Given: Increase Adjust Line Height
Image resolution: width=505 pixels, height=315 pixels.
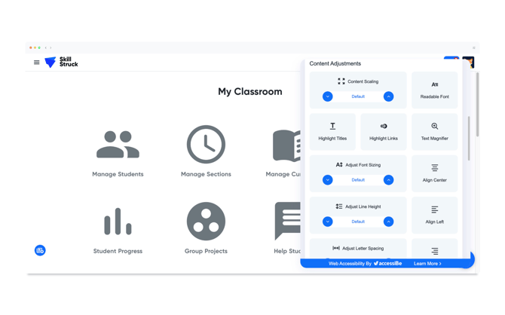Looking at the screenshot, I should point(388,222).
